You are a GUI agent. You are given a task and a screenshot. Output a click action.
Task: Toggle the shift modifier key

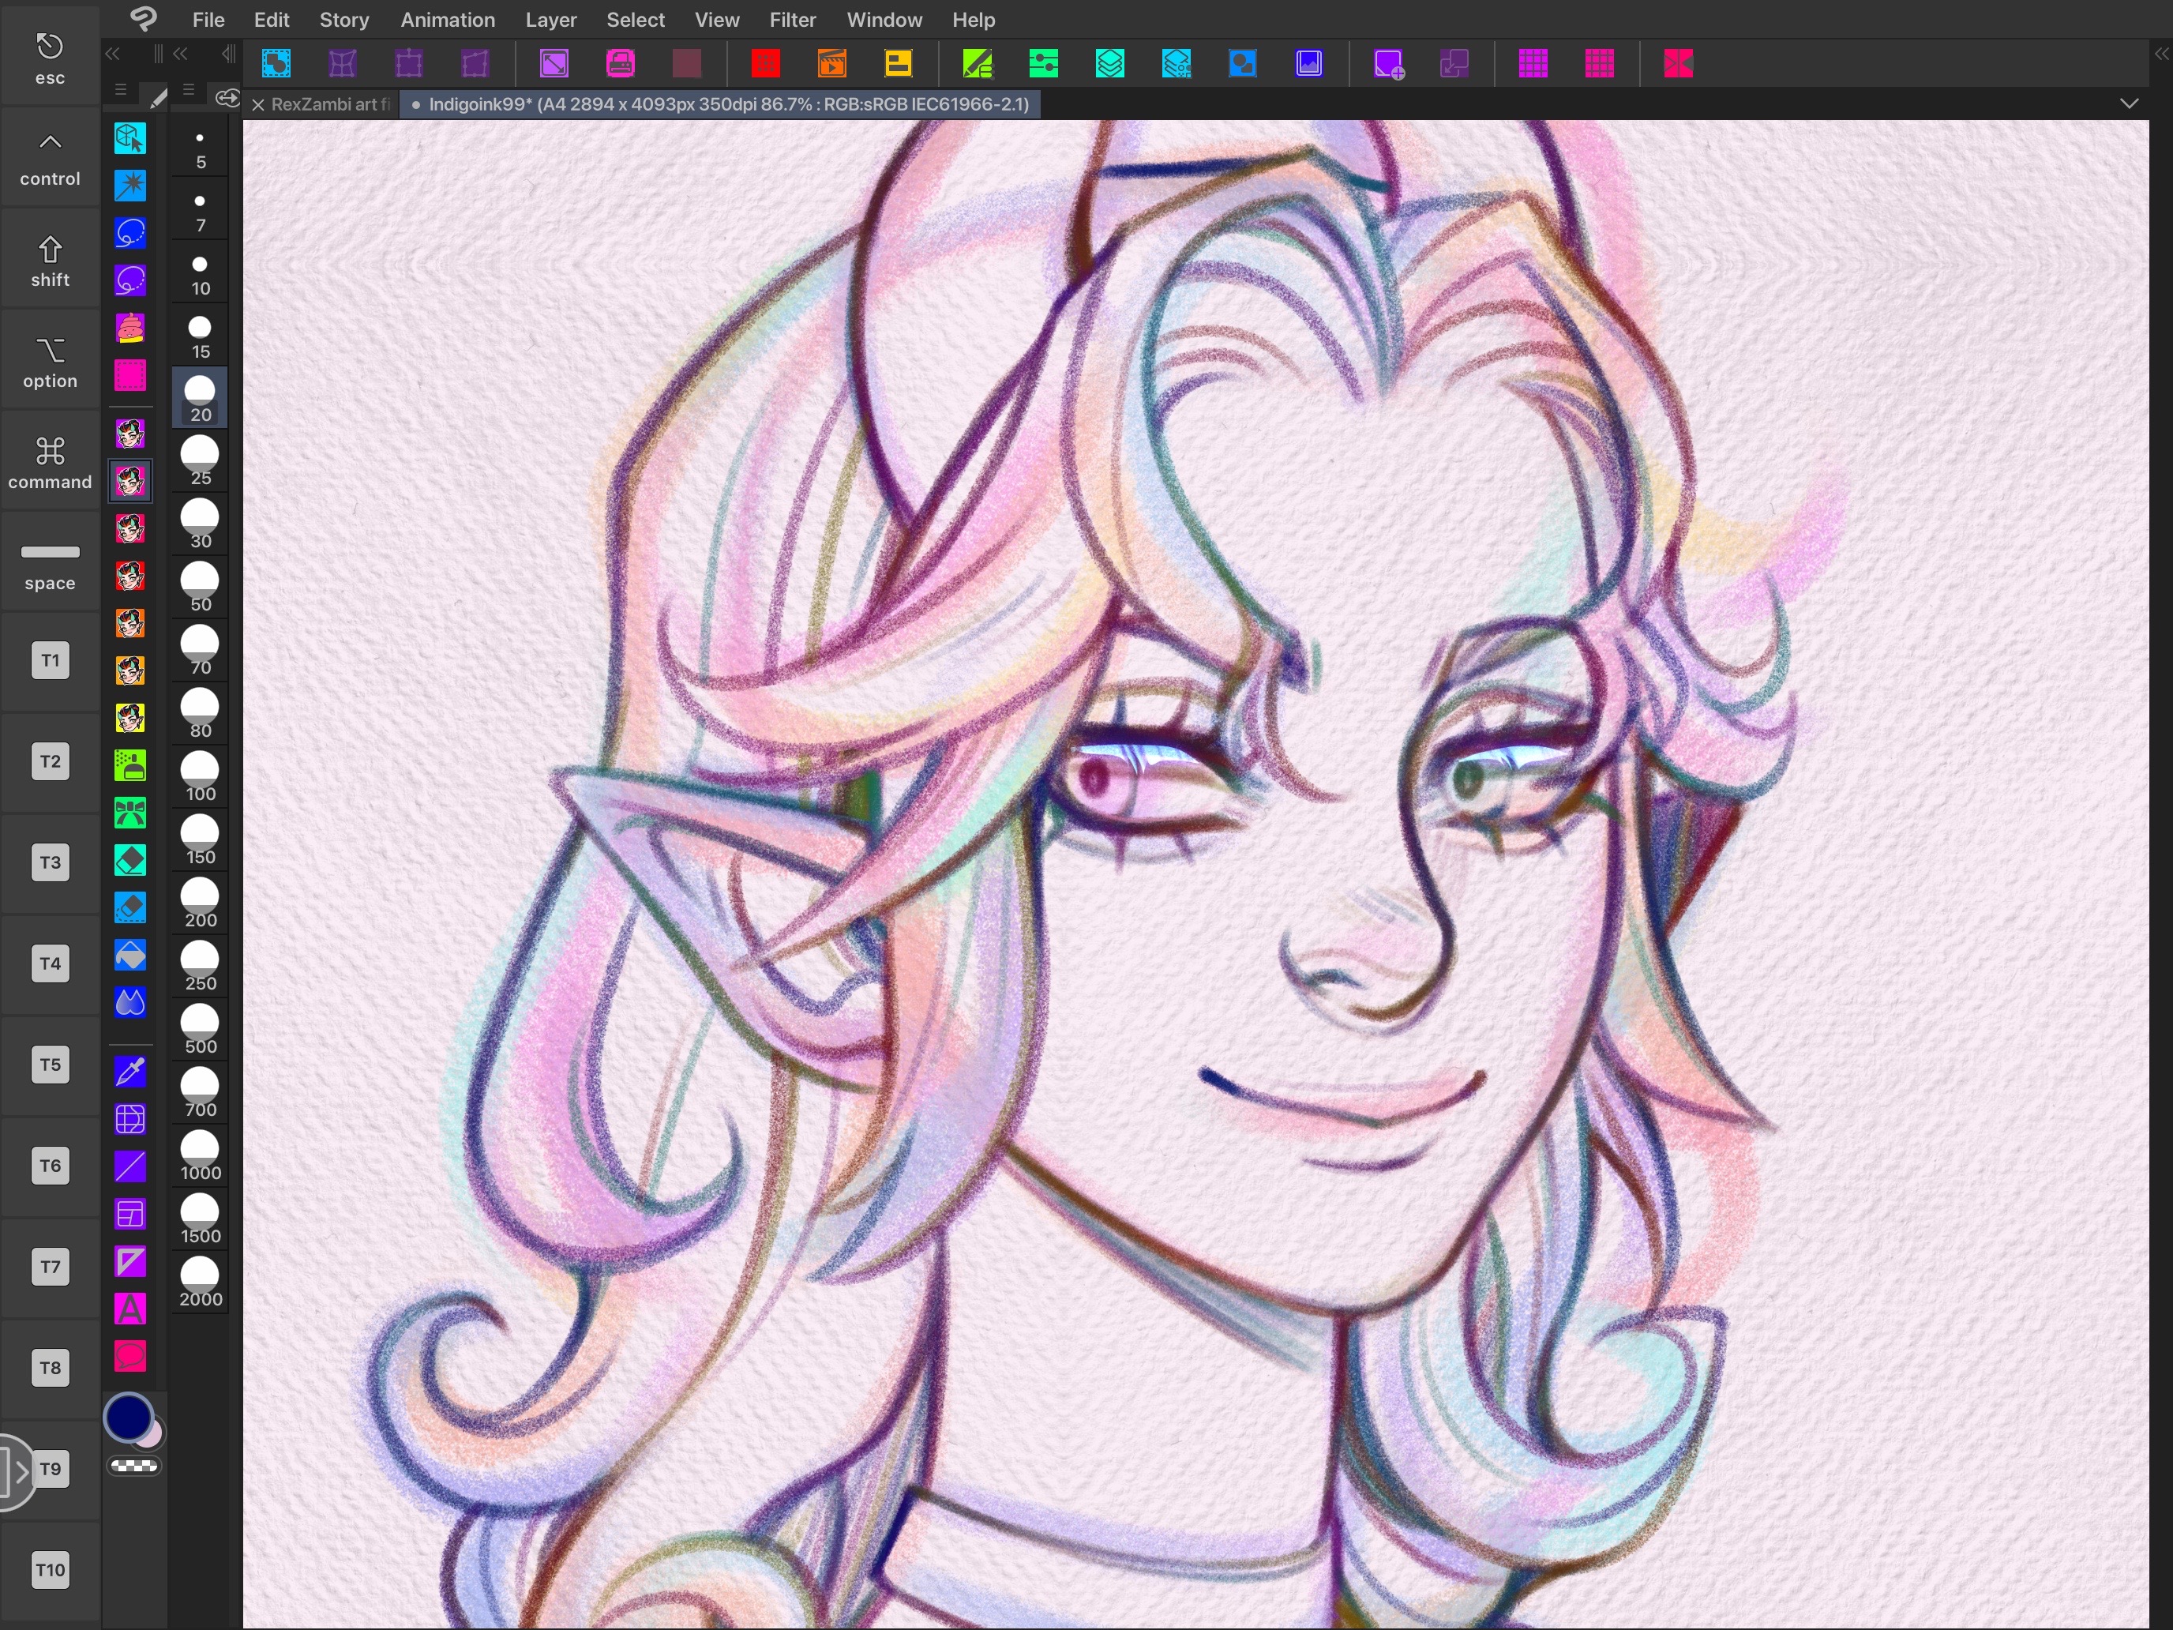coord(50,259)
